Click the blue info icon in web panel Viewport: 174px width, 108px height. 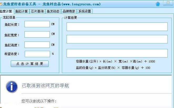pos(10,86)
